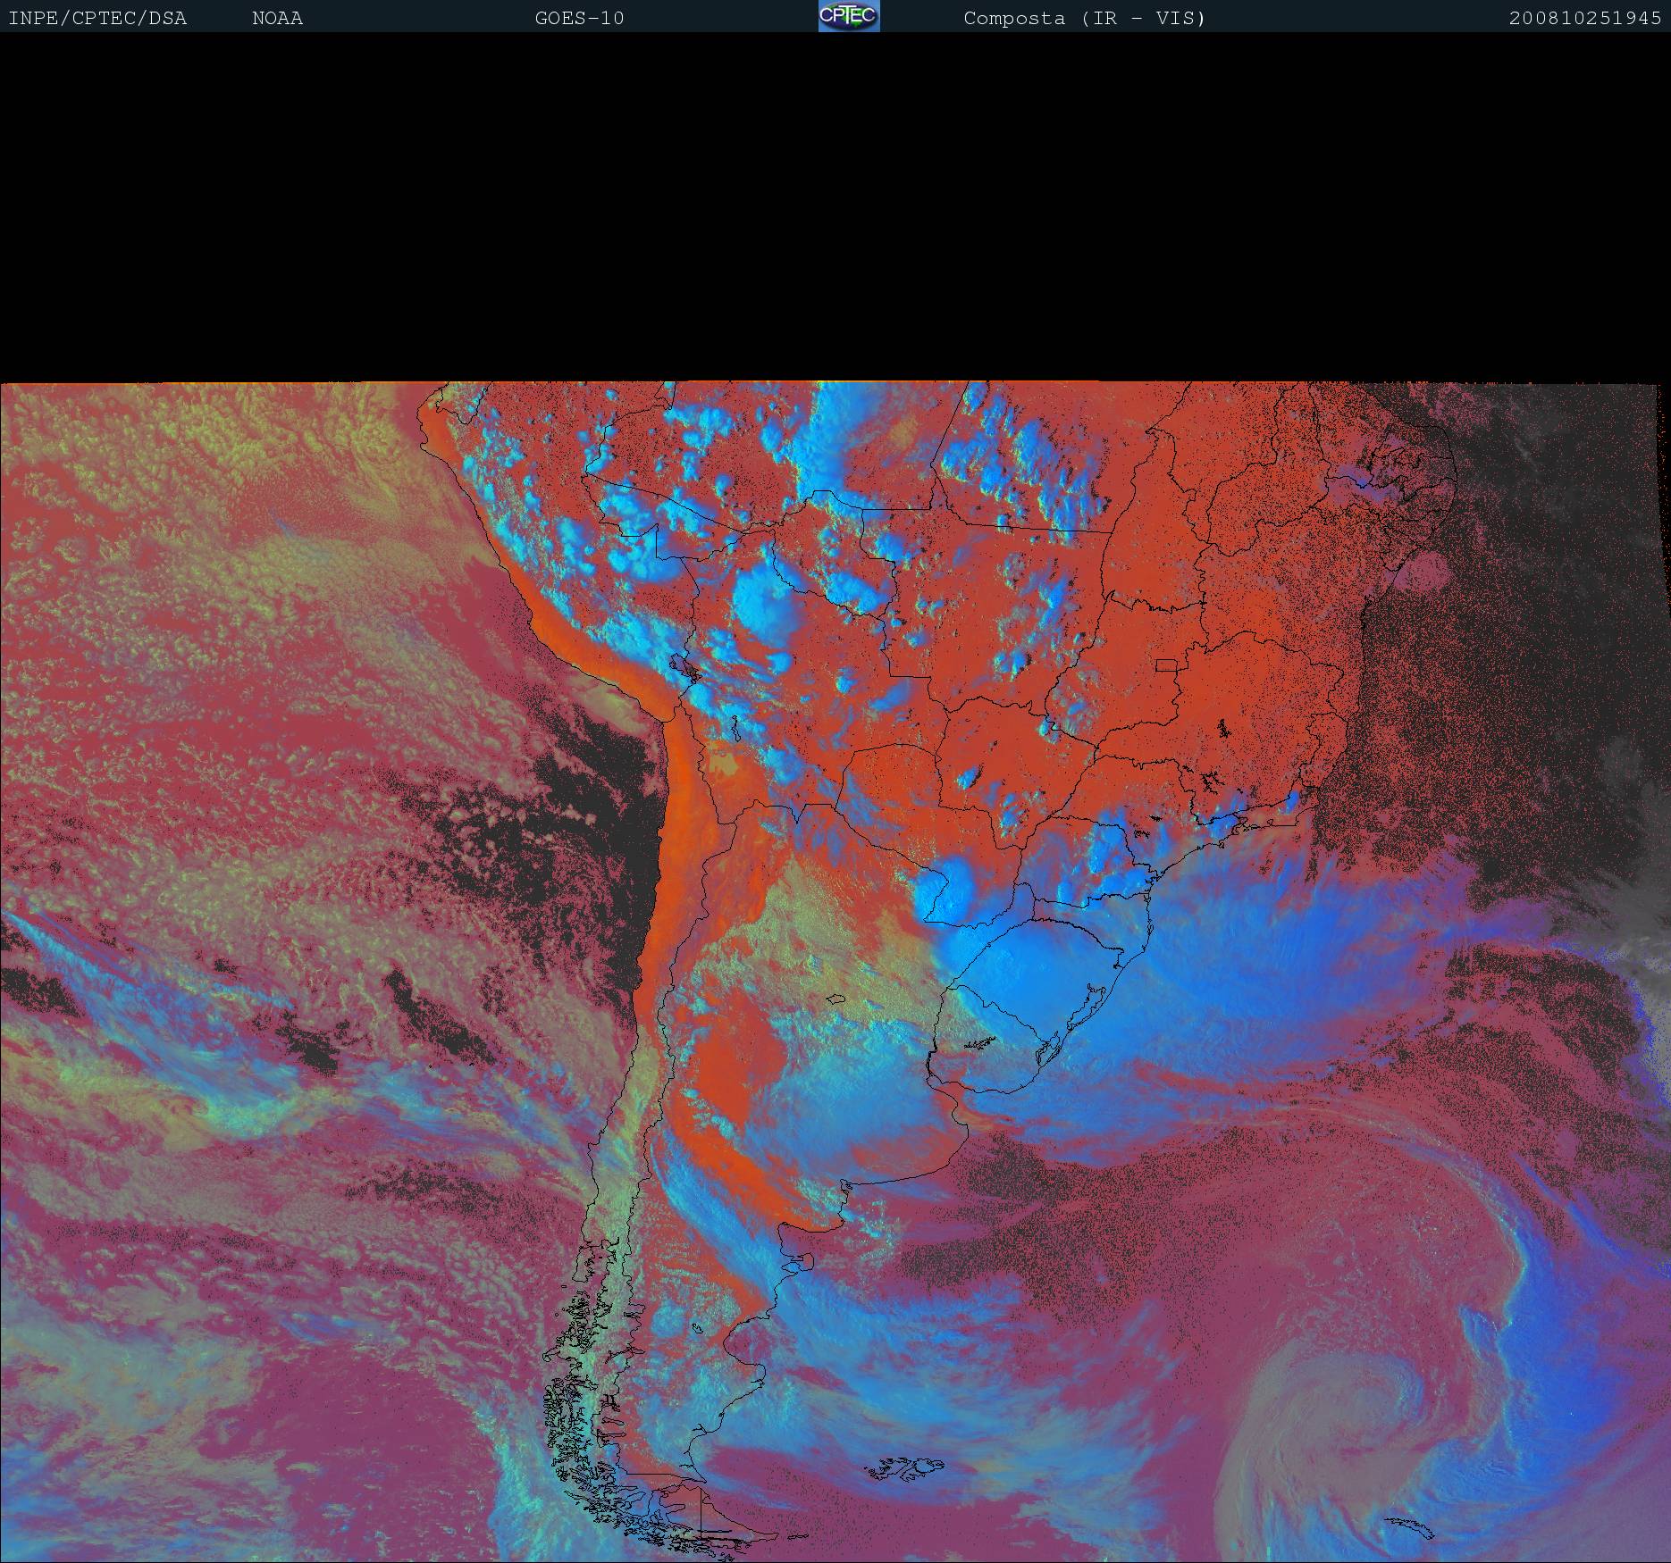The image size is (1671, 1563).
Task: Click the GOES-10 satellite name label
Action: click(x=579, y=18)
